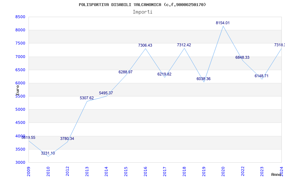Click the 8000 y-axis tick label
The image size is (285, 178).
coord(20,30)
